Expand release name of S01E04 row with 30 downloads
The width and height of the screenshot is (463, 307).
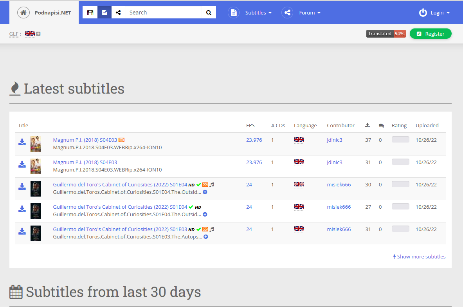(x=205, y=192)
